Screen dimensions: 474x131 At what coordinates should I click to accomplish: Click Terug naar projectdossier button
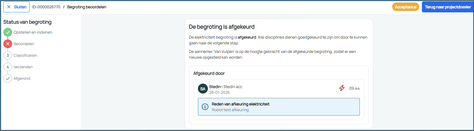(447, 7)
